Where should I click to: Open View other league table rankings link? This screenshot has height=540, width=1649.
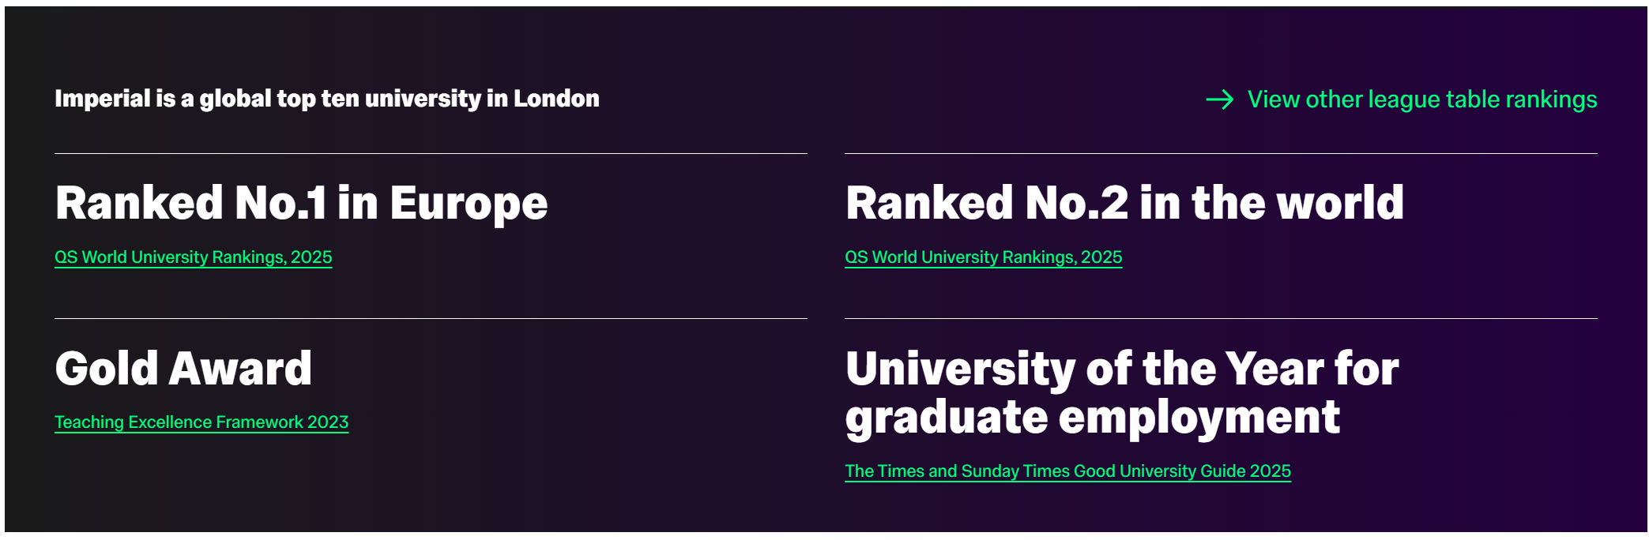1421,99
